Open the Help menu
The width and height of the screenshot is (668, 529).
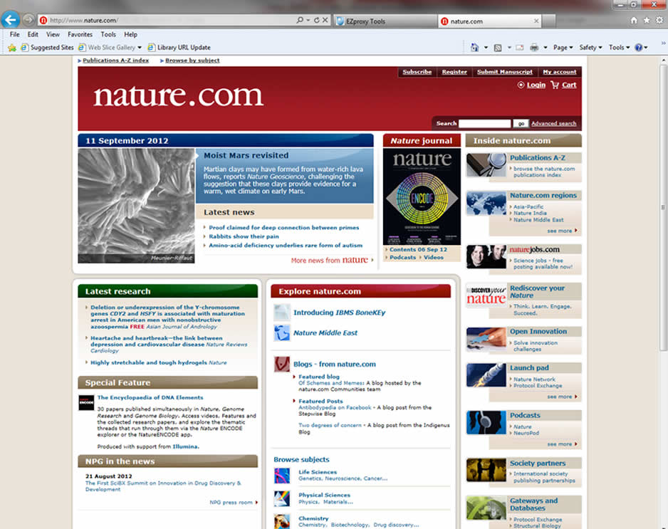tap(130, 34)
